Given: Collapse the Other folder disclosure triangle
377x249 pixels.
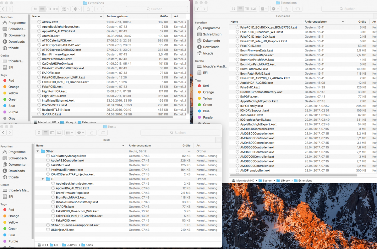Looking at the screenshot, I should tap(38, 151).
